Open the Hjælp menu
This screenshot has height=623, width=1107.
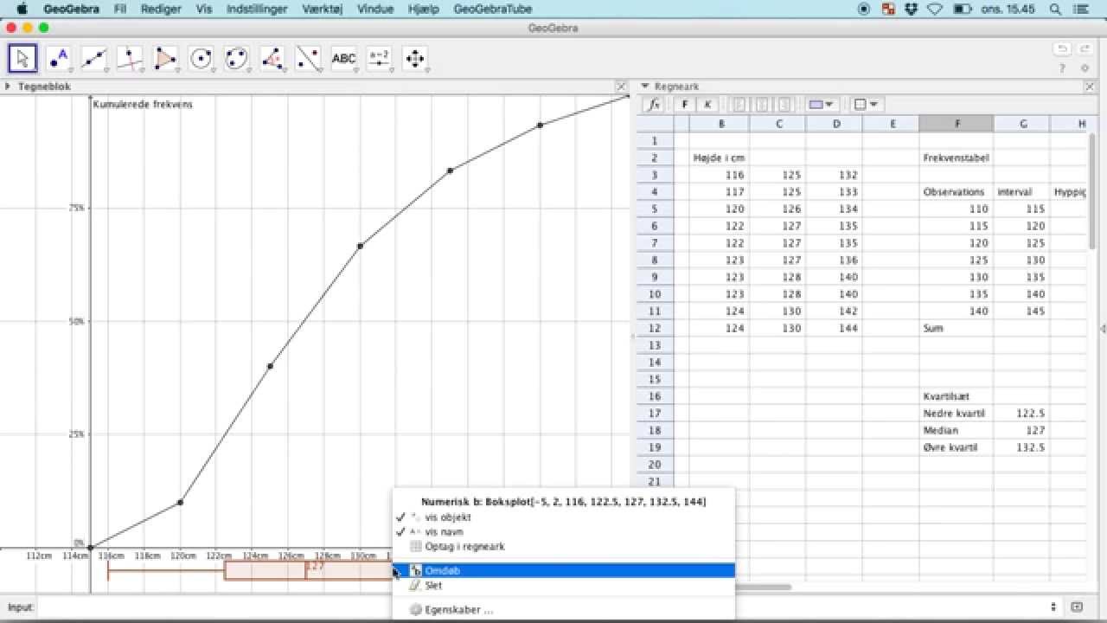click(423, 9)
